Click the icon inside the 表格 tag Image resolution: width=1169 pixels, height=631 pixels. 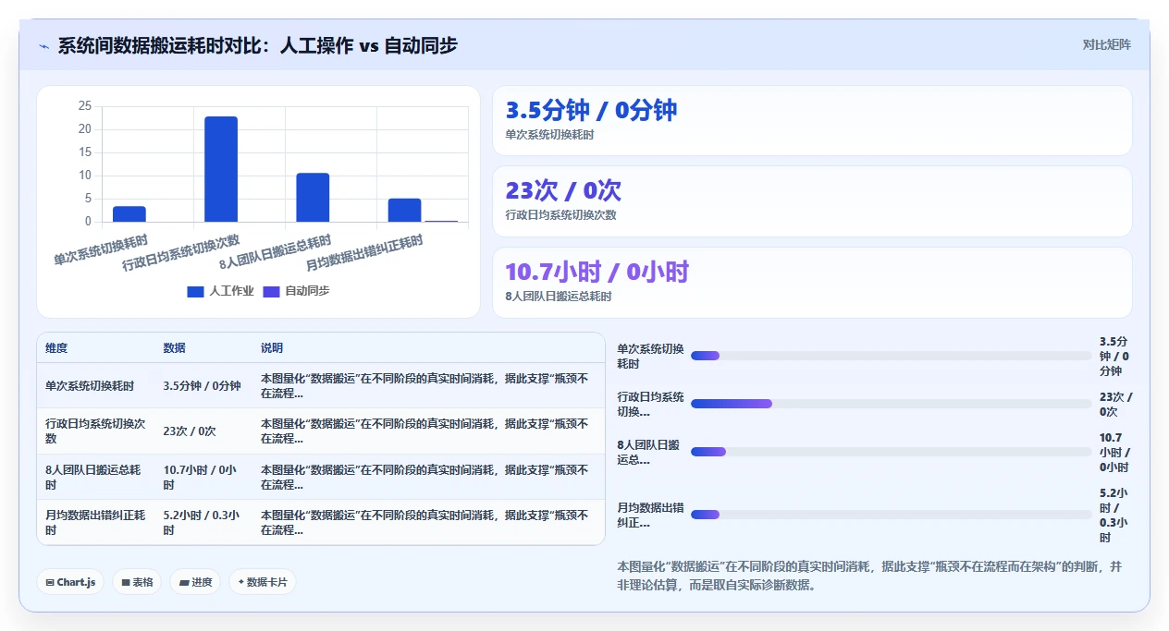(x=125, y=583)
